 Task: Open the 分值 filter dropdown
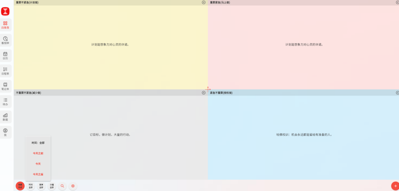click(52, 186)
